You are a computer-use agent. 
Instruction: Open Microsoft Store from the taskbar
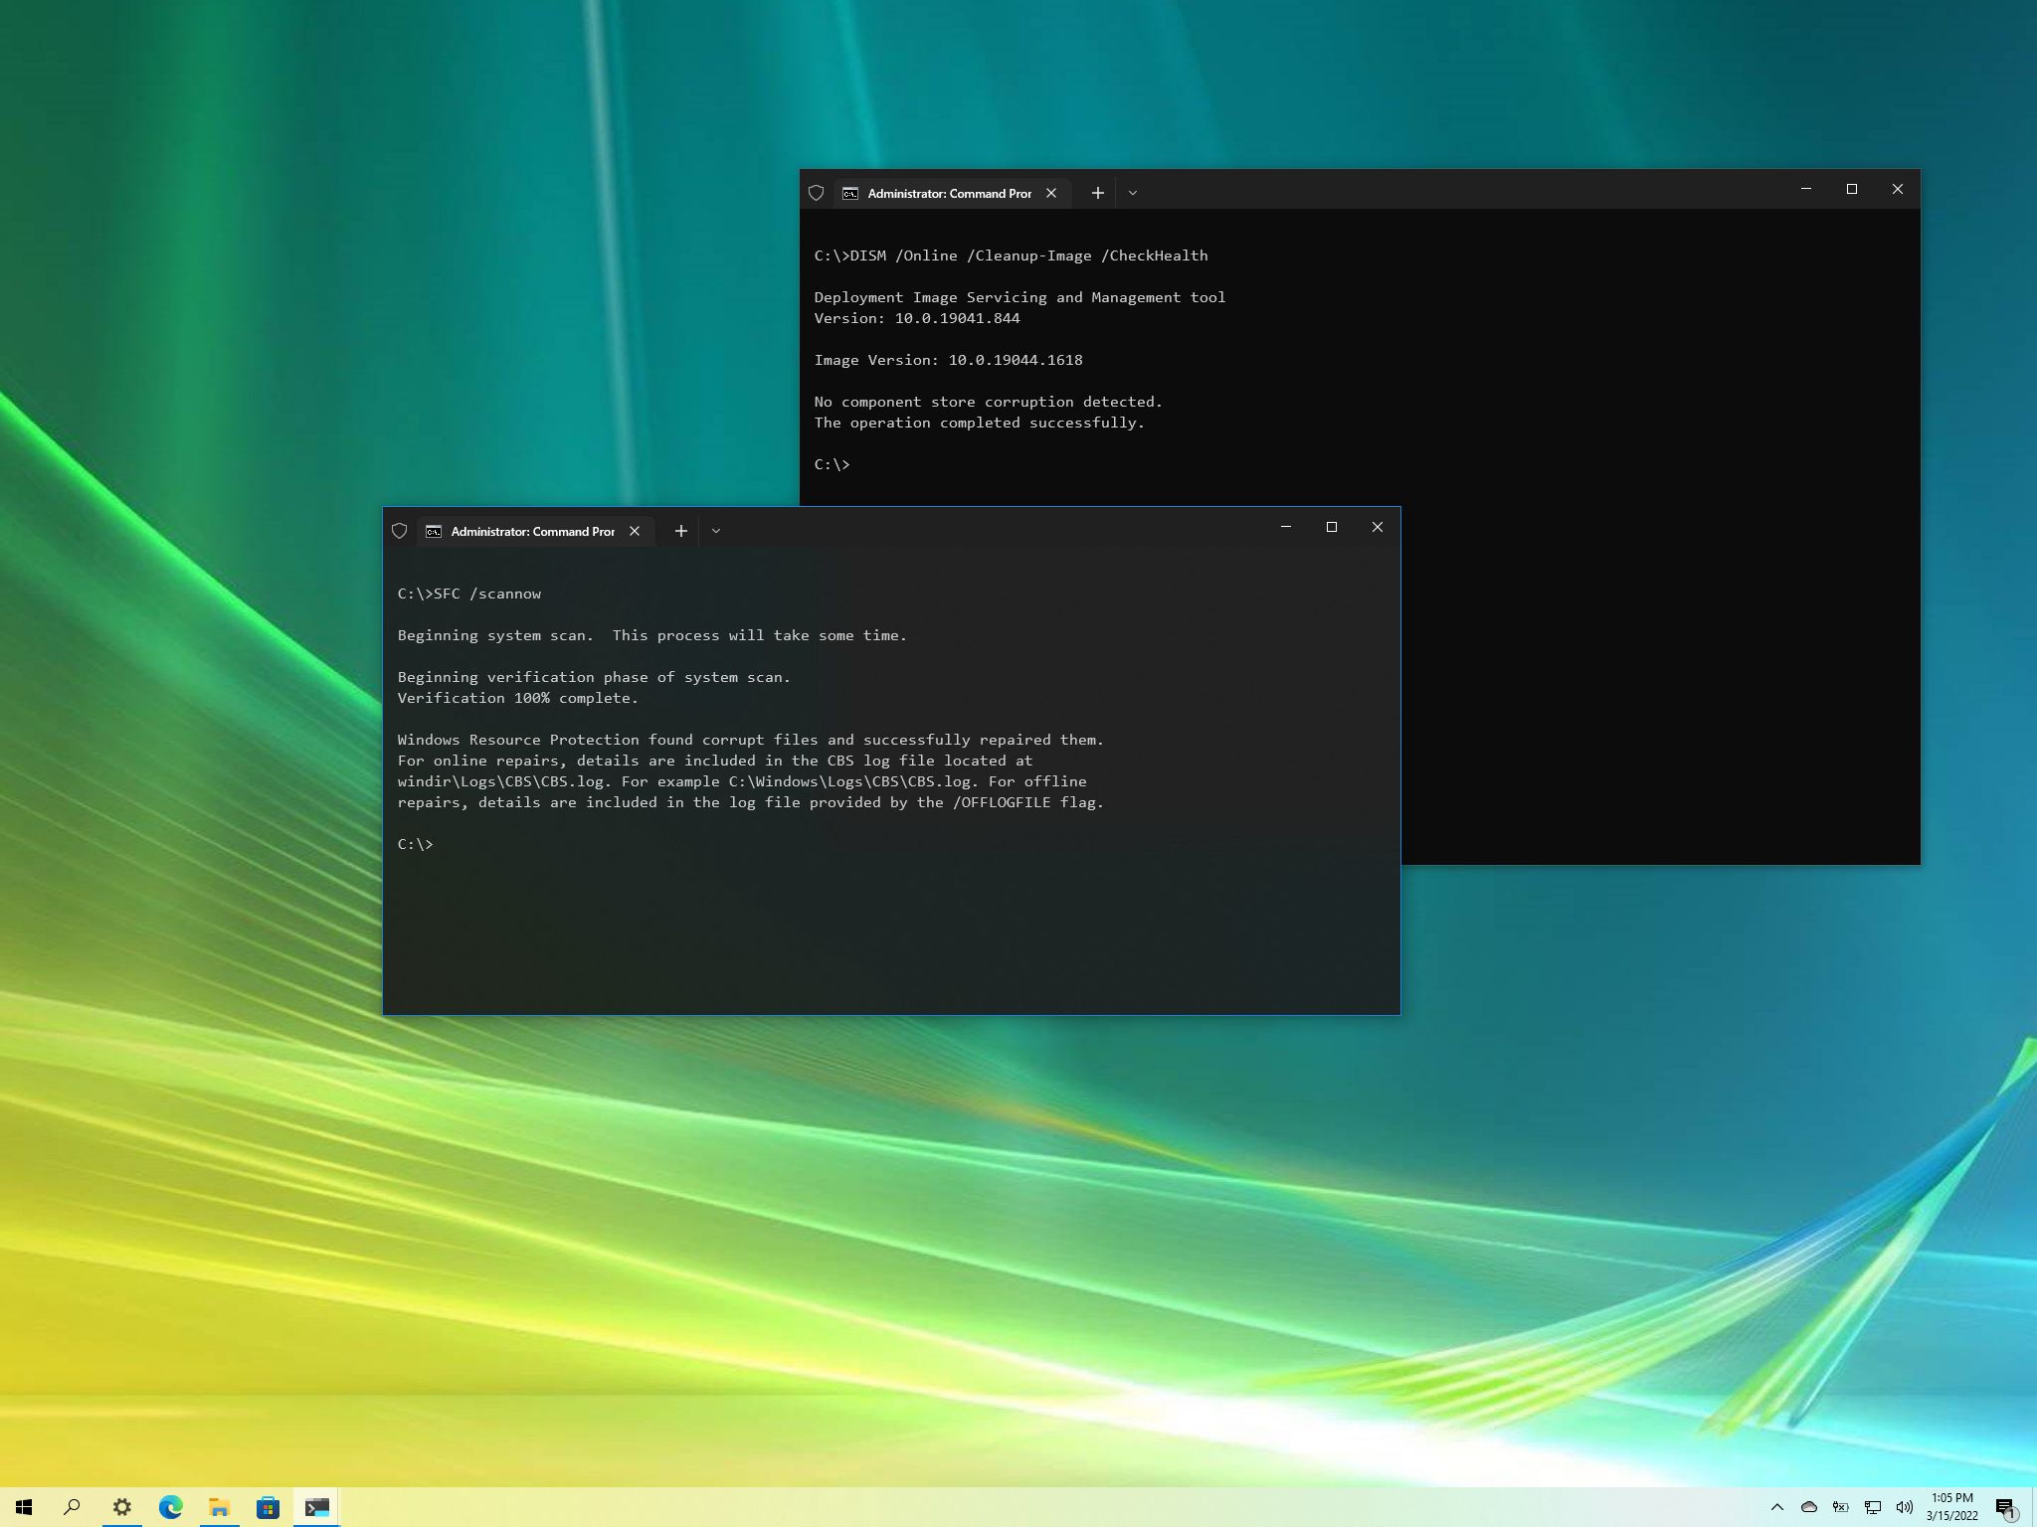267,1507
